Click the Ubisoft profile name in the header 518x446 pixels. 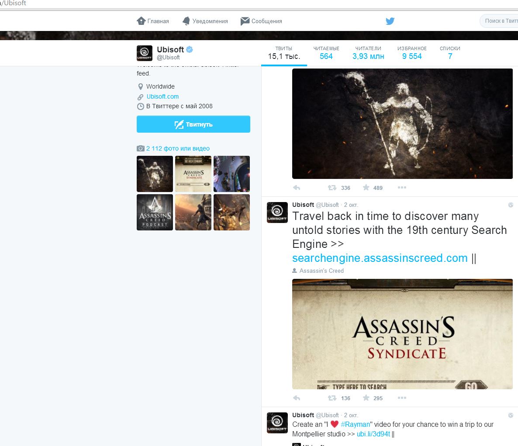click(170, 49)
